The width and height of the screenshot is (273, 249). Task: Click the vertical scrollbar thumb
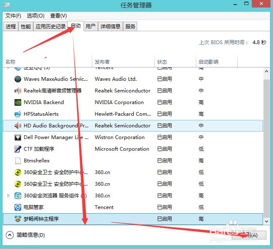click(x=266, y=148)
